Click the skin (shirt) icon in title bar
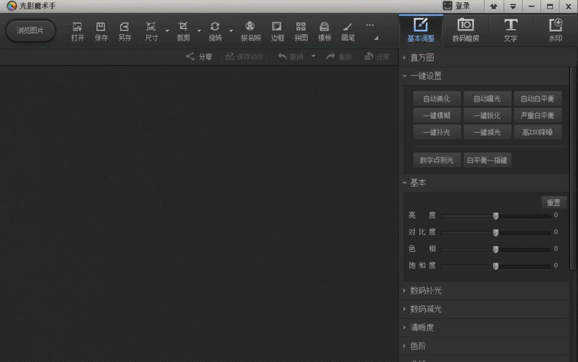 click(493, 6)
